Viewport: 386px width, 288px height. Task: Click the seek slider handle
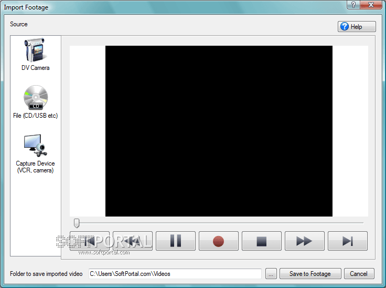77,223
